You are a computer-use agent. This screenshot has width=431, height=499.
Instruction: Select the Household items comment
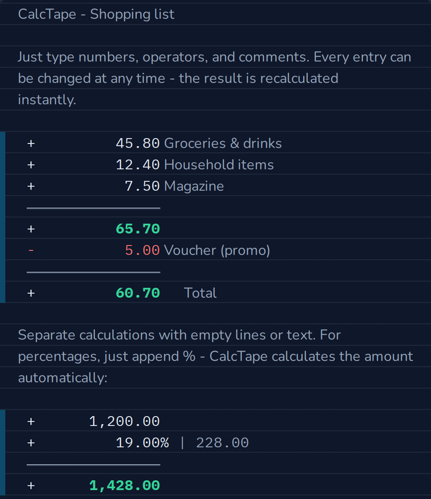coord(219,164)
